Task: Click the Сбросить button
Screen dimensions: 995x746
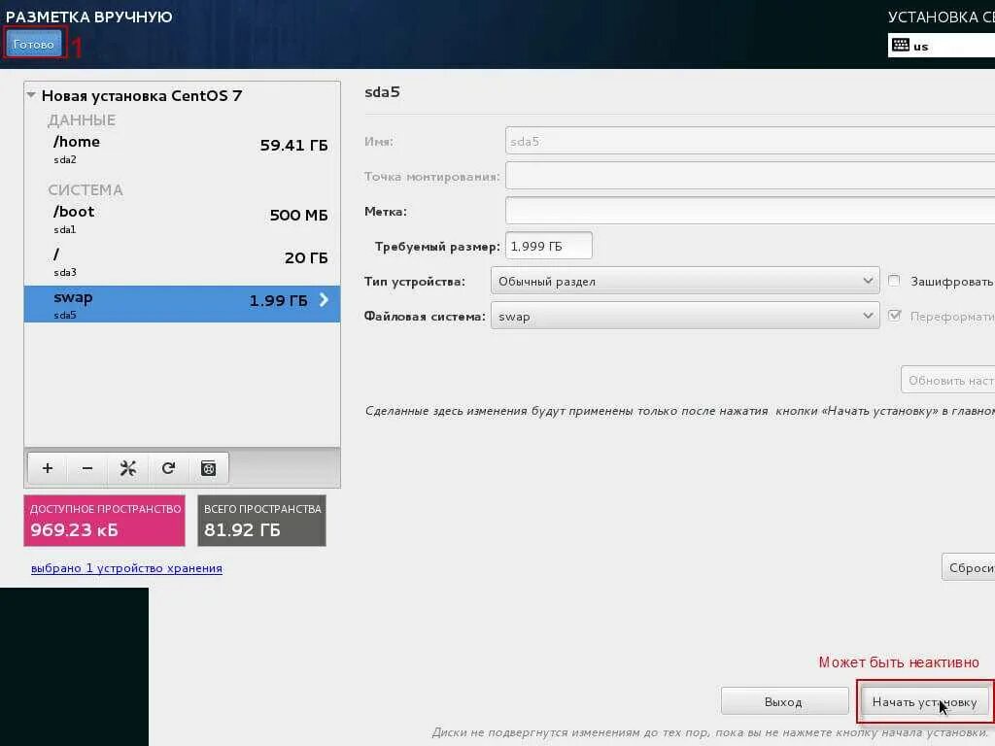Action: (969, 567)
